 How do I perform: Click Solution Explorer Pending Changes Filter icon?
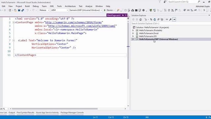[x=146, y=20]
